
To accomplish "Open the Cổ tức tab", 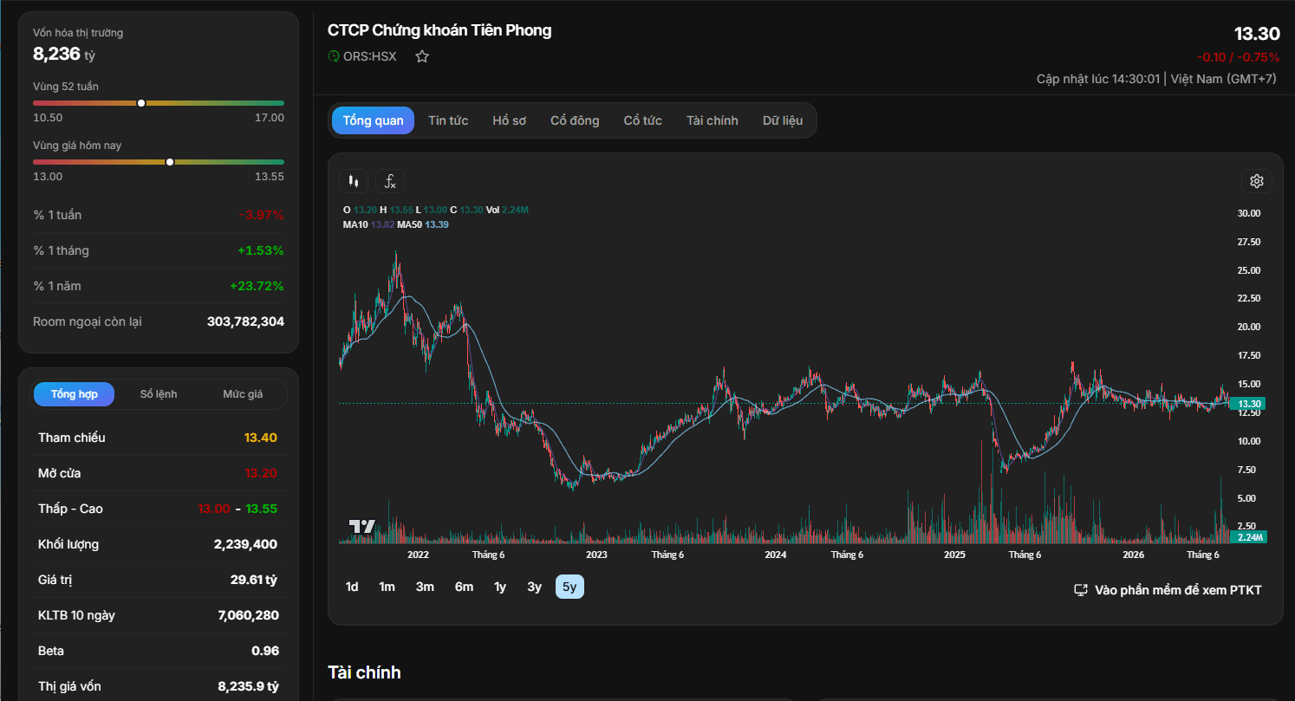I will coord(643,120).
